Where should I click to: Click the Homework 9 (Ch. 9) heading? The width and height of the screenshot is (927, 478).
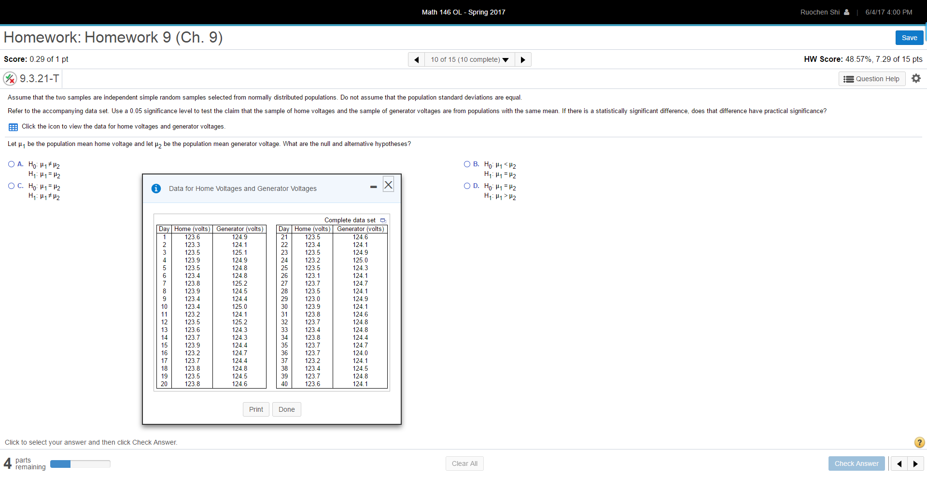113,37
